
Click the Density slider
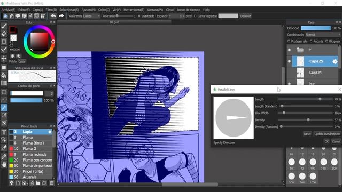pos(305,120)
